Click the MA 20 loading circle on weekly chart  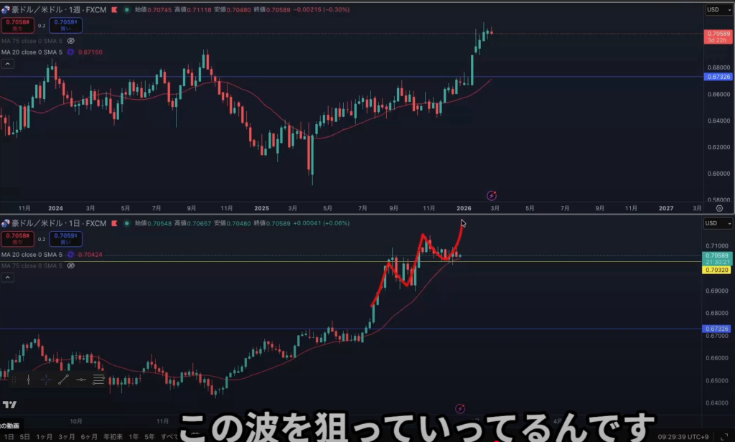pos(70,52)
